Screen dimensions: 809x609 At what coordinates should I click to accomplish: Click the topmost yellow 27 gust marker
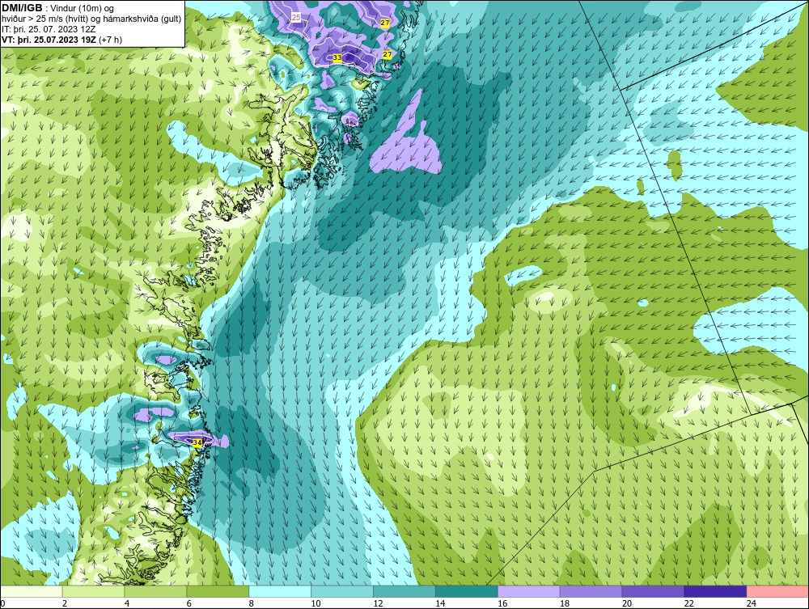385,23
